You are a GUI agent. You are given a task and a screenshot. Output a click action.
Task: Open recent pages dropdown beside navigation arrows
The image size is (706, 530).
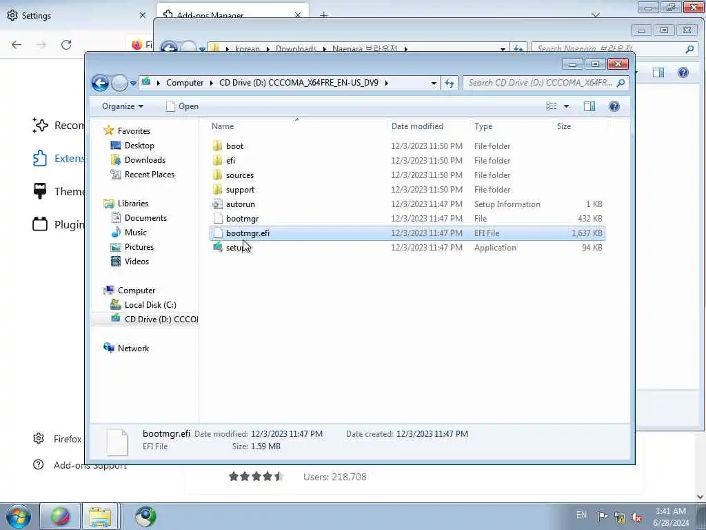point(133,84)
